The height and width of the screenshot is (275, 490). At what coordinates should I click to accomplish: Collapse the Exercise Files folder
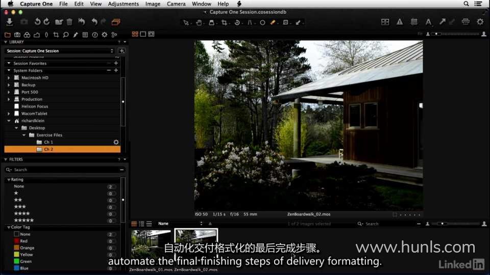pos(24,135)
